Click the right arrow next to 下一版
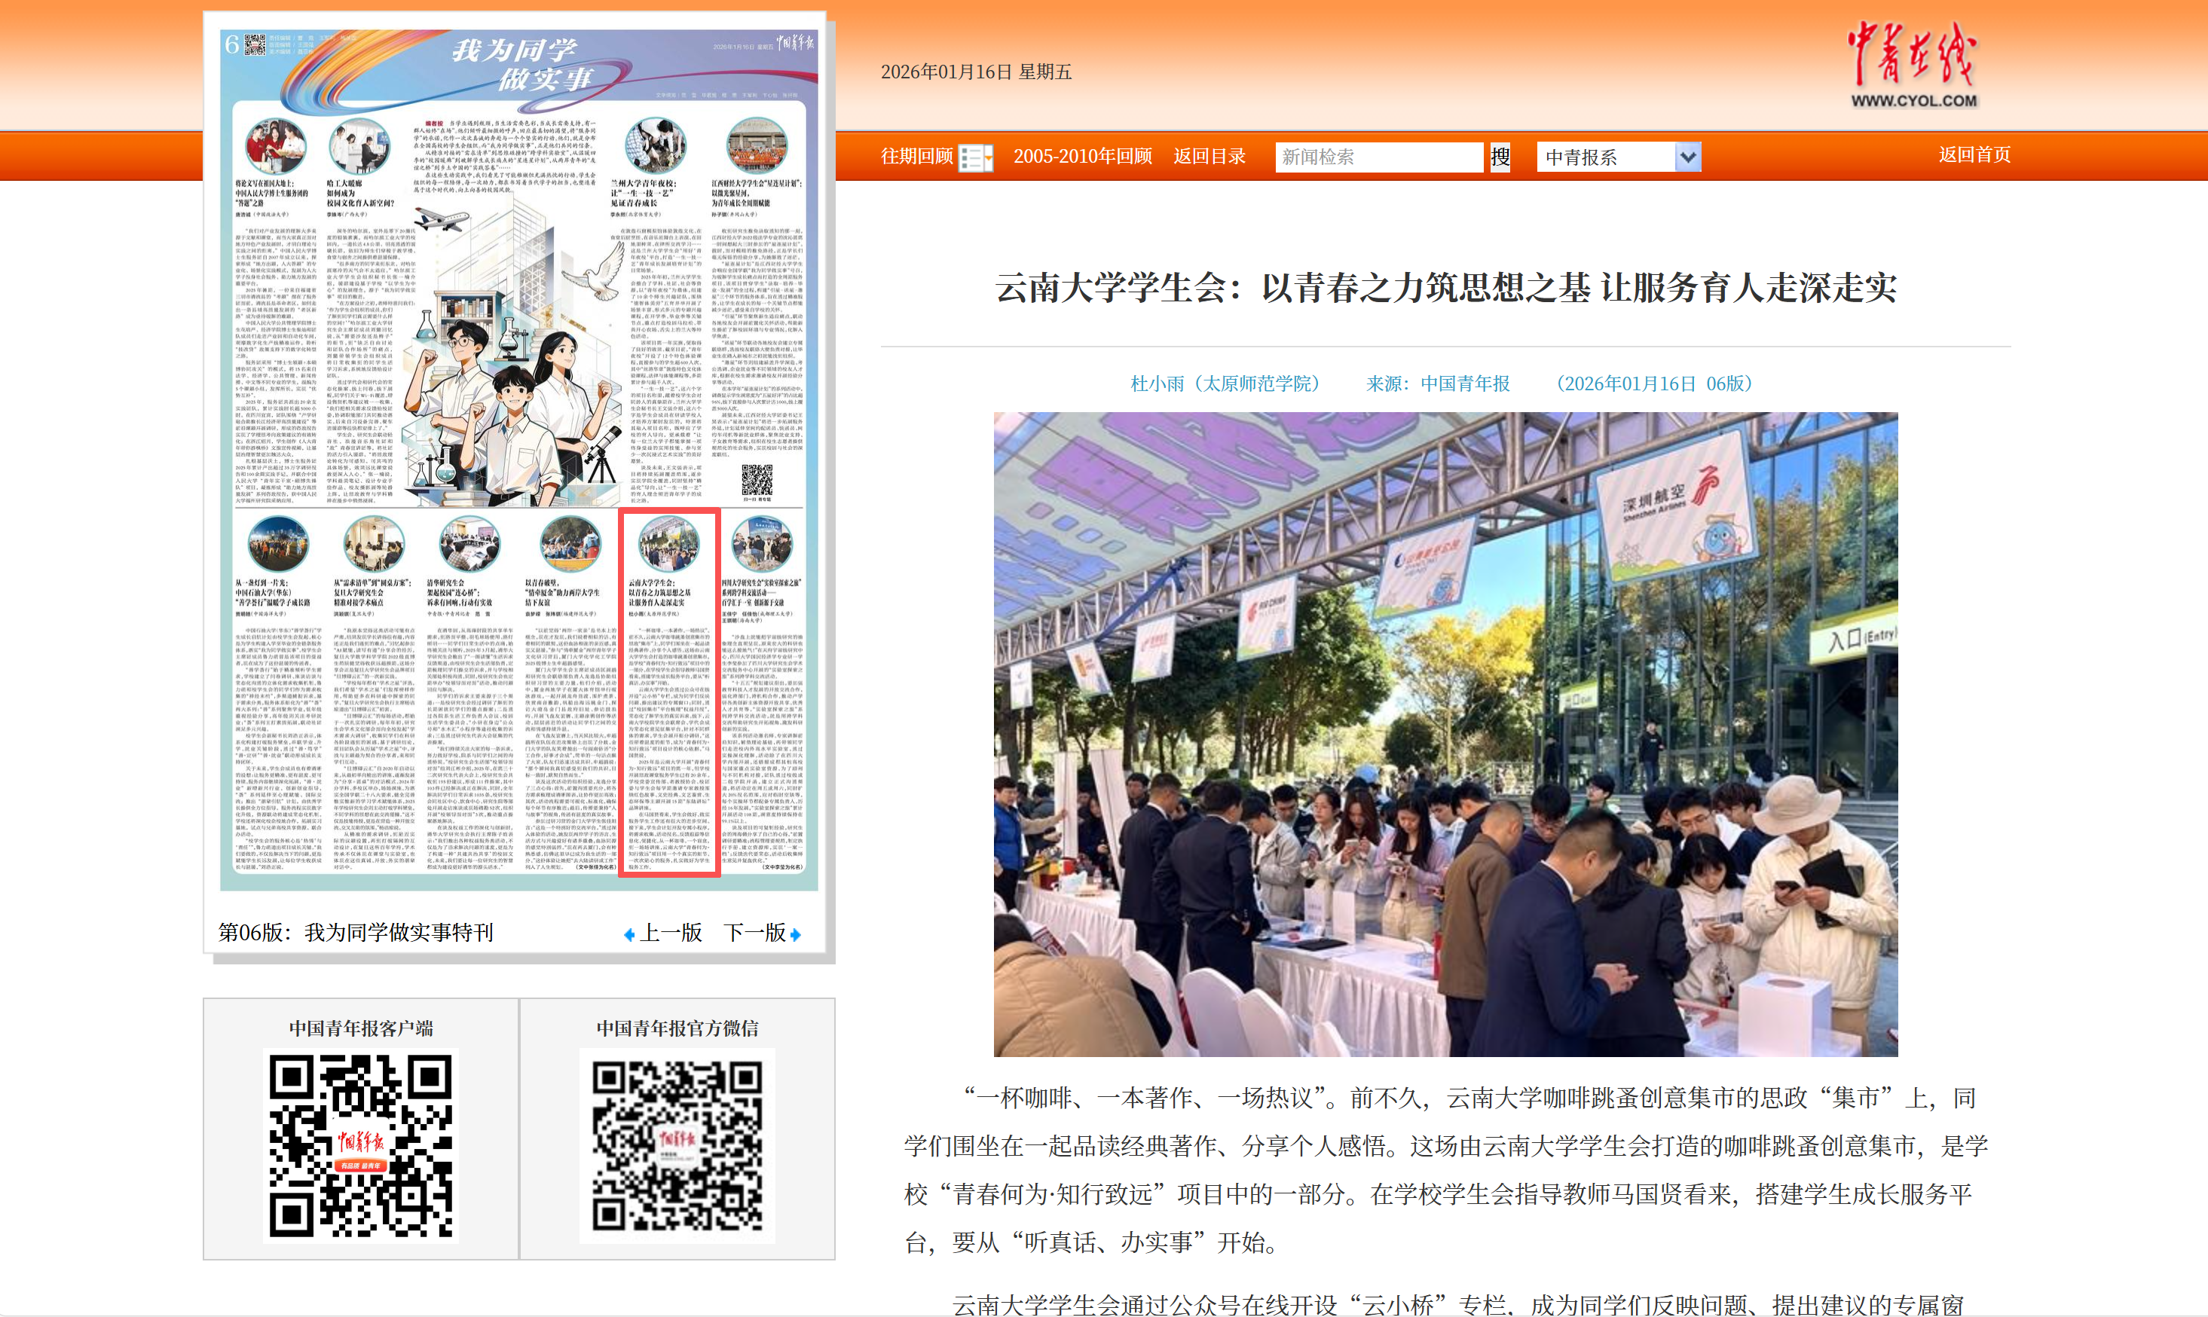Image resolution: width=2208 pixels, height=1317 pixels. pyautogui.click(x=795, y=934)
